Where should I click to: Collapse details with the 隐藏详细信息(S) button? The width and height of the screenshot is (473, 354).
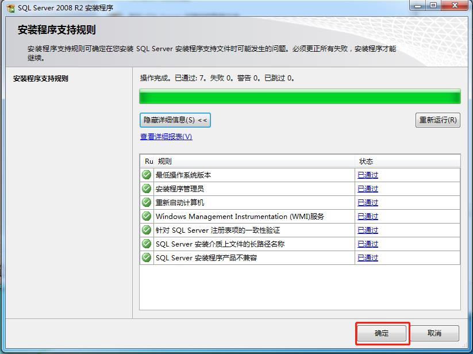[x=175, y=120]
